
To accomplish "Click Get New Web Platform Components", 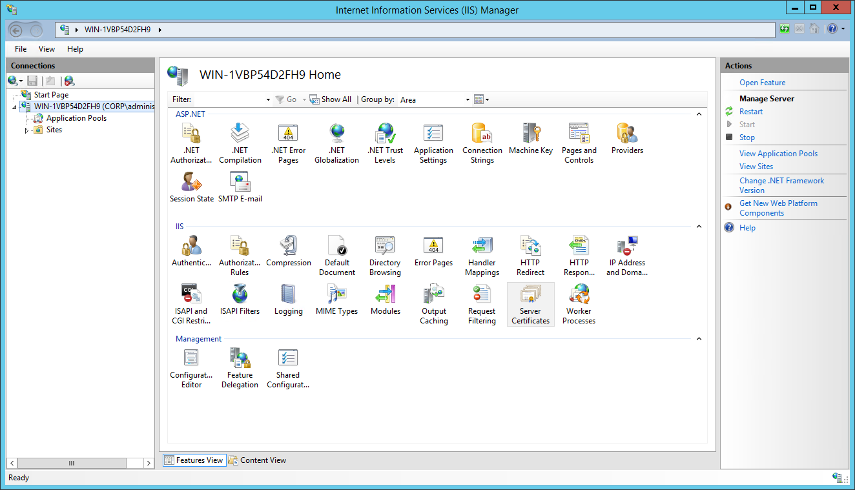I will (x=778, y=208).
